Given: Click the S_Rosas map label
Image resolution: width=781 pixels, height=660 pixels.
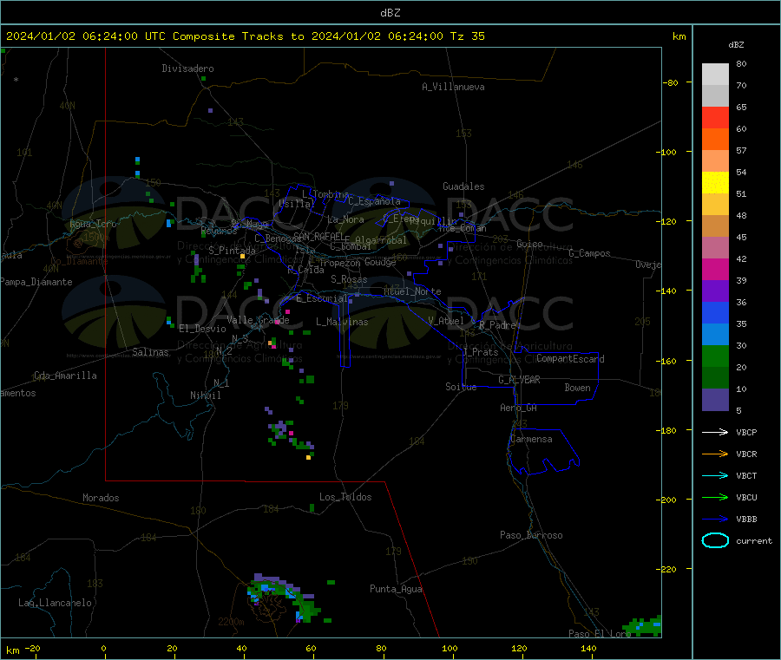Looking at the screenshot, I should [x=349, y=279].
